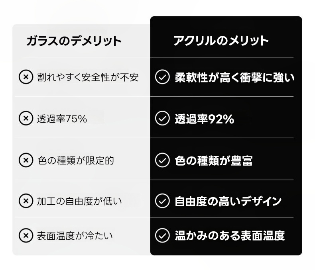Click the 割れやすく安全性が不安 text
The image size is (315, 270).
88,77
